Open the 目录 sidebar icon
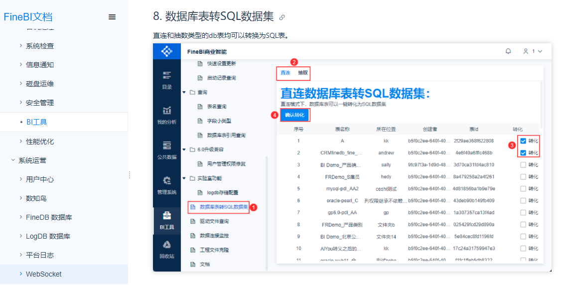The height and width of the screenshot is (285, 563). pyautogui.click(x=167, y=80)
